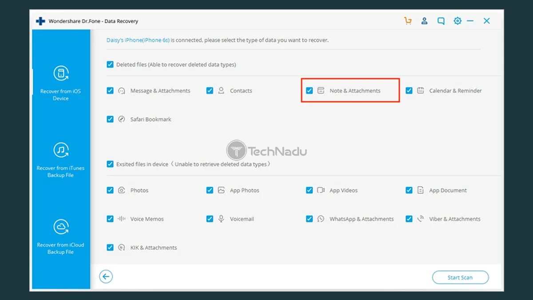Click the Viber & Attachments phone icon

pos(420,219)
